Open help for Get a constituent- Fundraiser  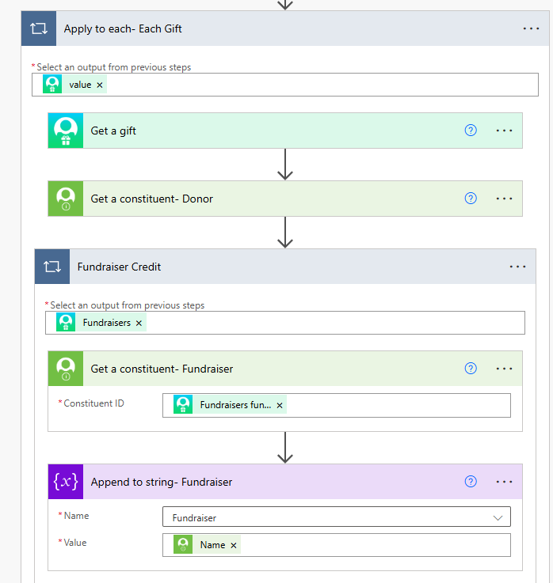[471, 369]
